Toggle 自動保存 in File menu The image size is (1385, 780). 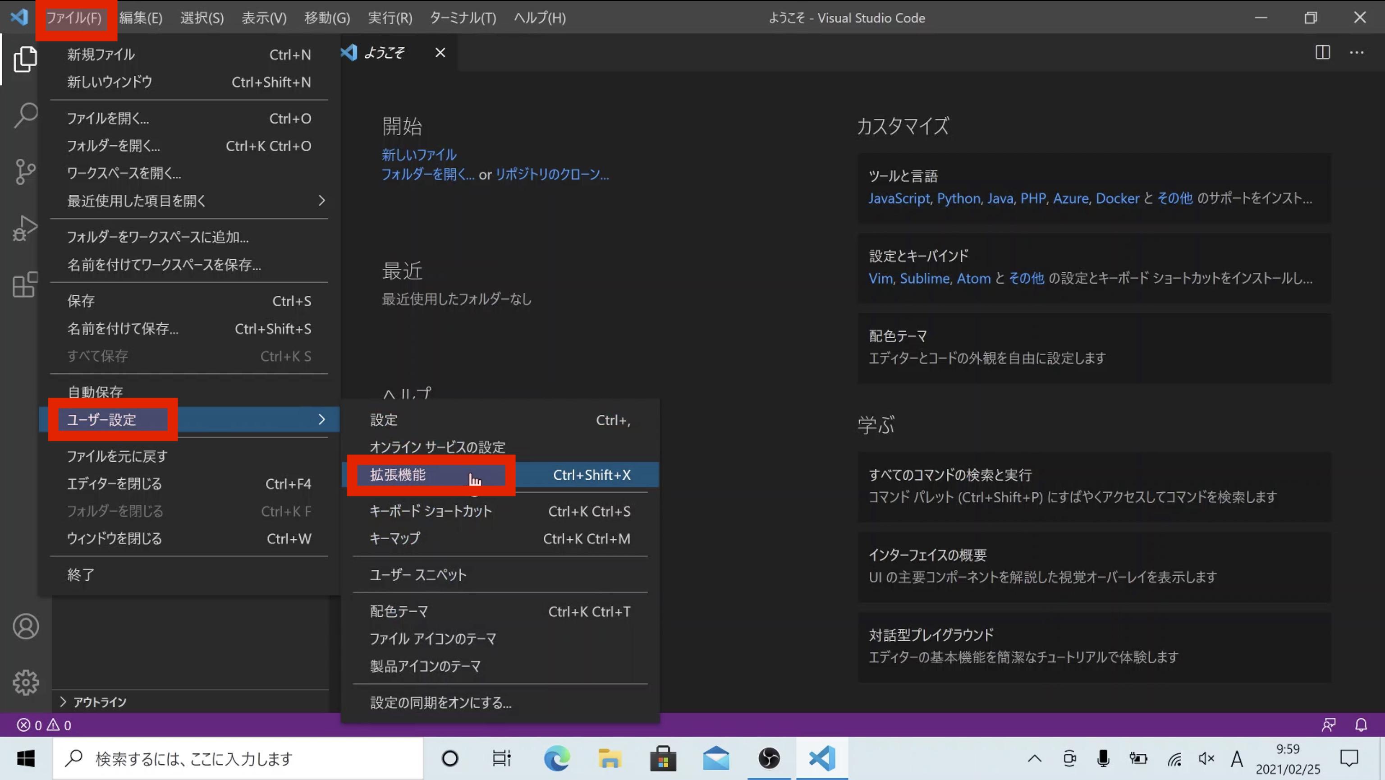tap(189, 391)
